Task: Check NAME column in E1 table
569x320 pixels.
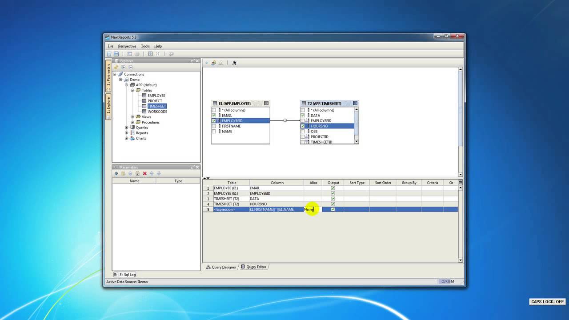Action: click(214, 132)
